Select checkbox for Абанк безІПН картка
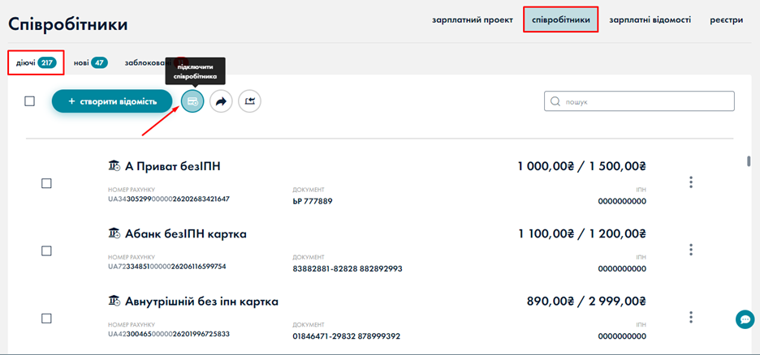 coord(46,250)
